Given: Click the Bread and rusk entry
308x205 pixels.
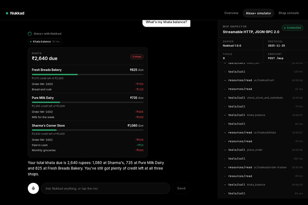Looking at the screenshot, I should [x=88, y=89].
